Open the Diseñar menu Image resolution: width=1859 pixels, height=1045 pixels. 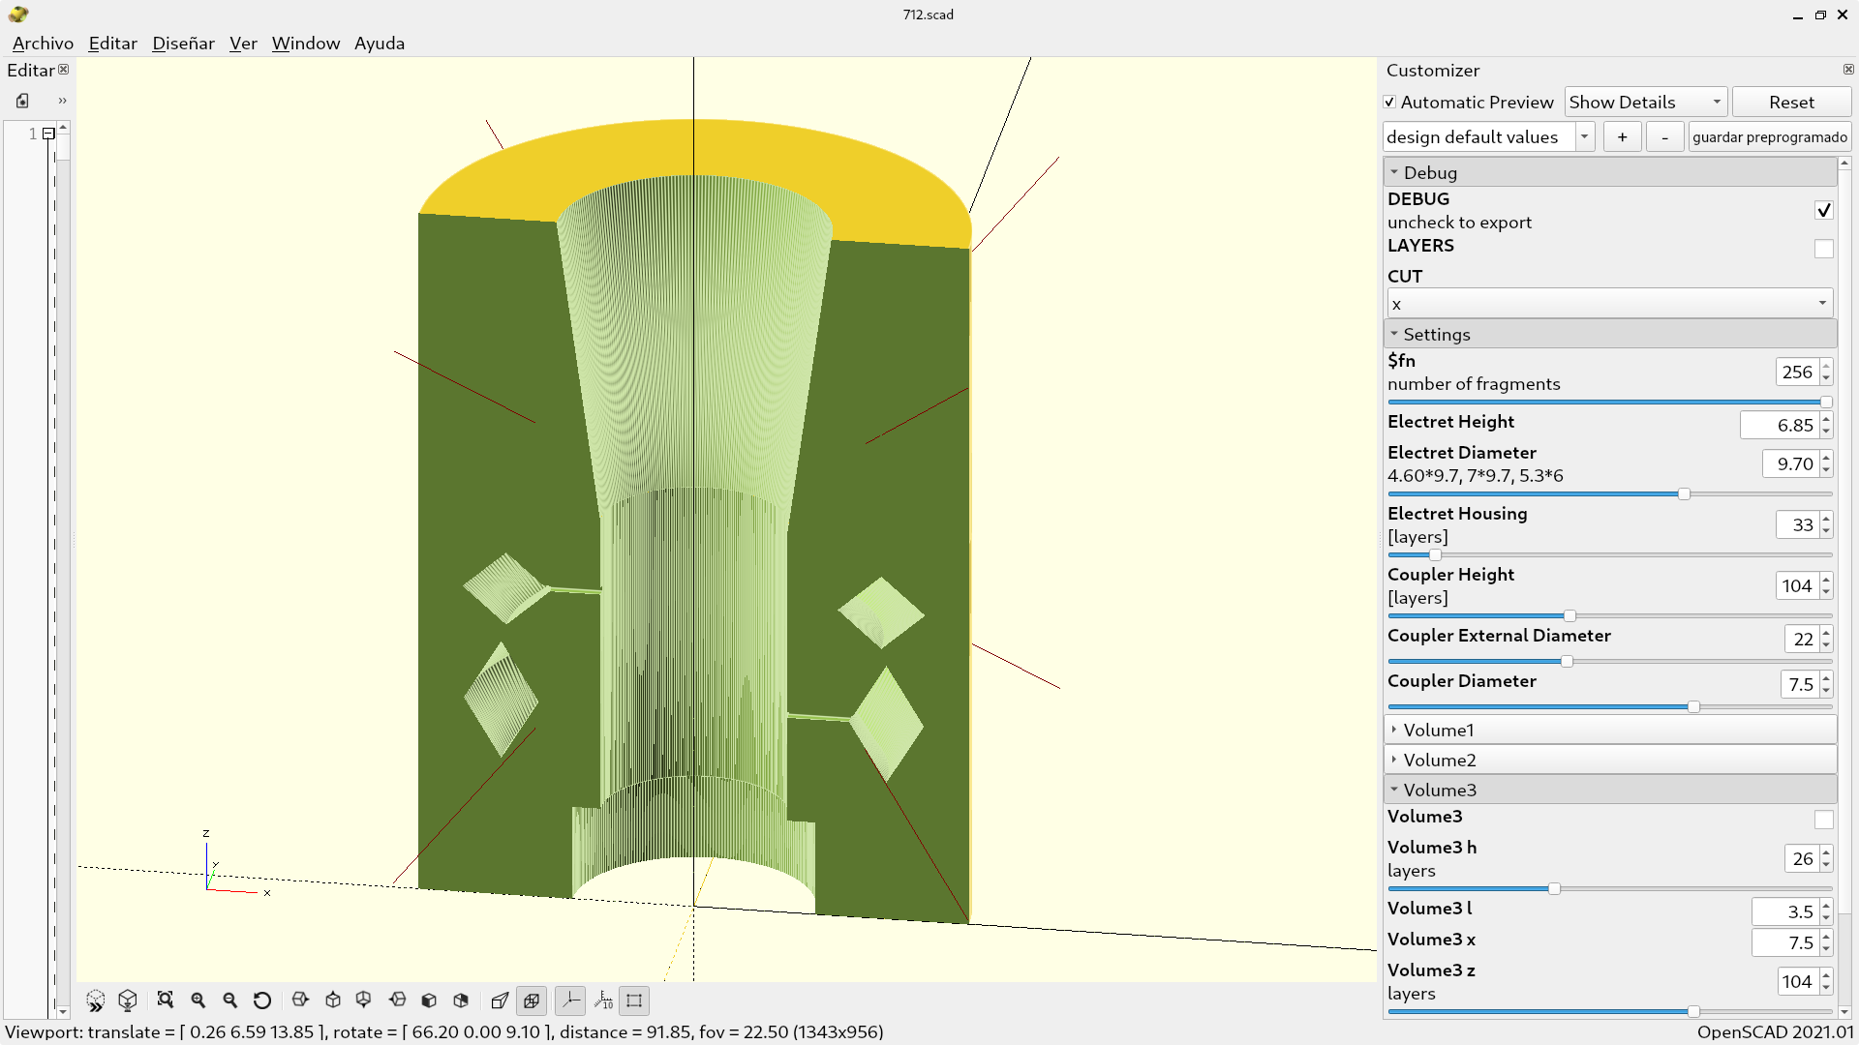pyautogui.click(x=183, y=44)
